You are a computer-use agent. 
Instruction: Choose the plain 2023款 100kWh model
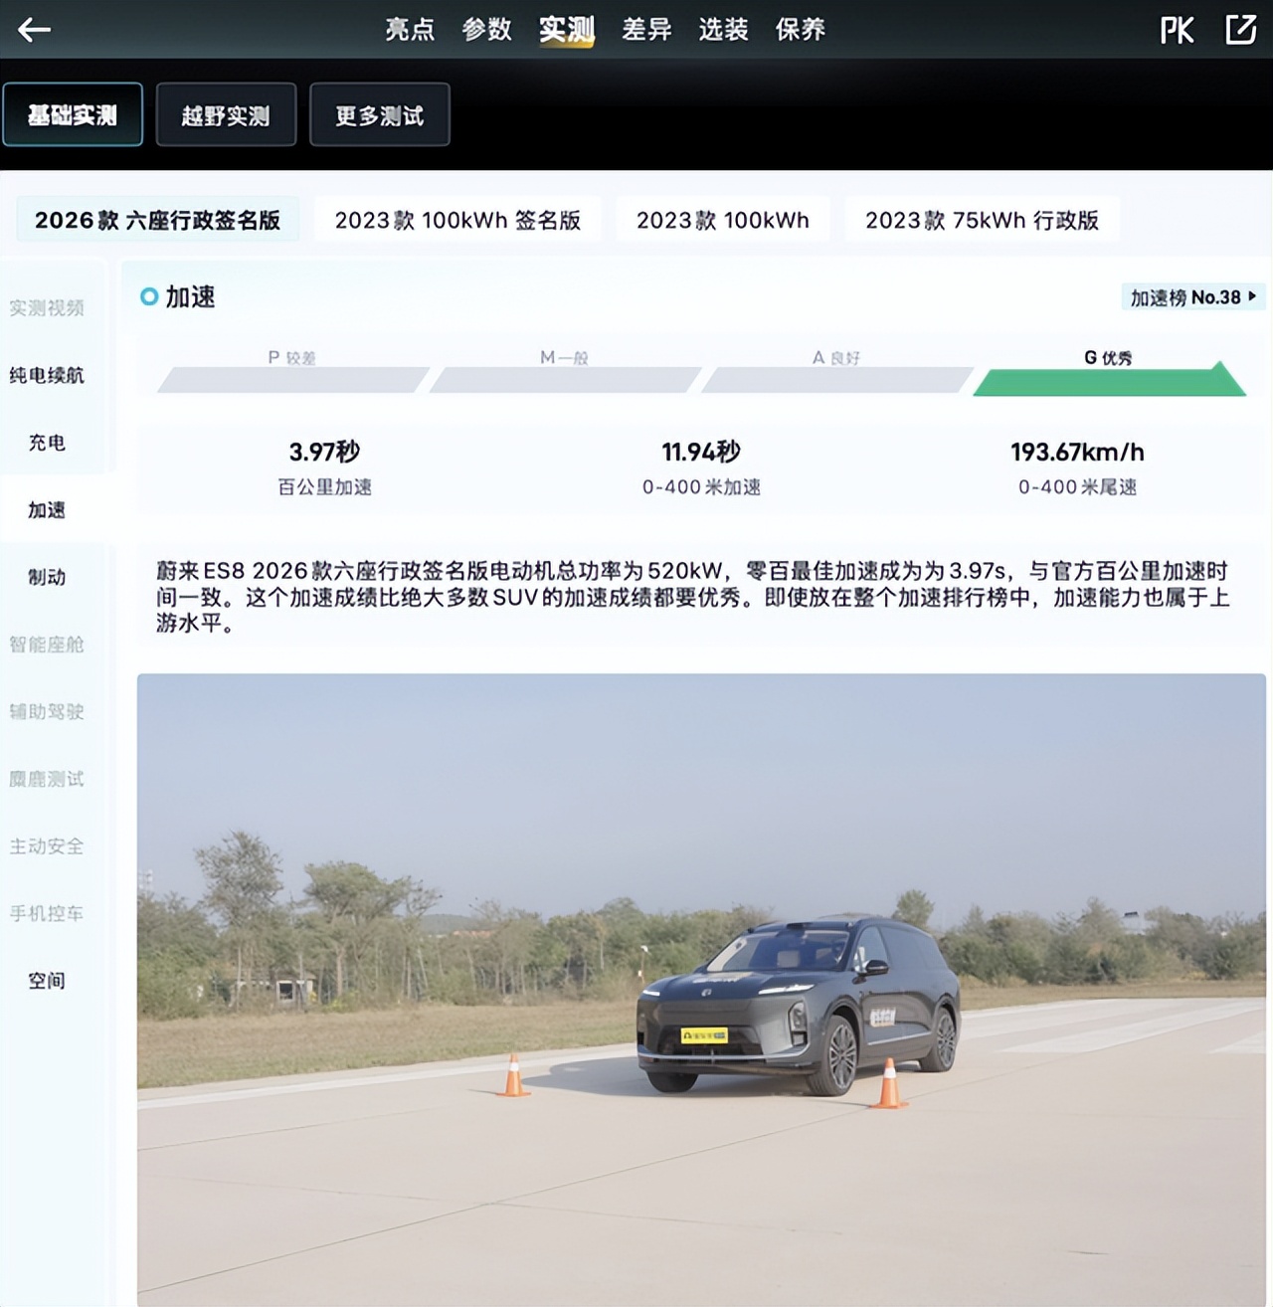tap(723, 220)
